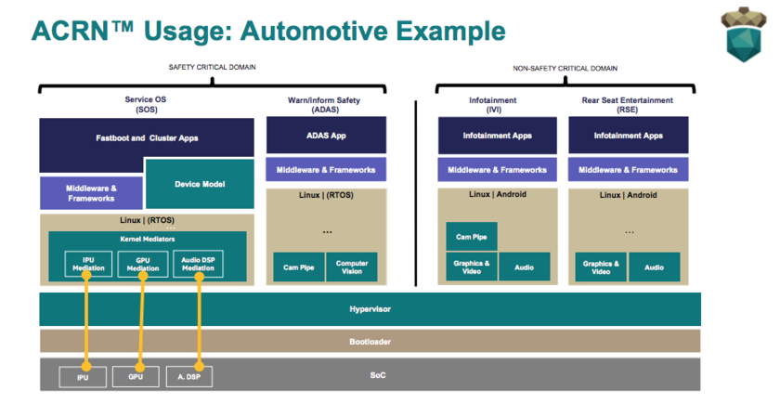
Task: Click the Bootloader bar
Action: pyautogui.click(x=369, y=342)
